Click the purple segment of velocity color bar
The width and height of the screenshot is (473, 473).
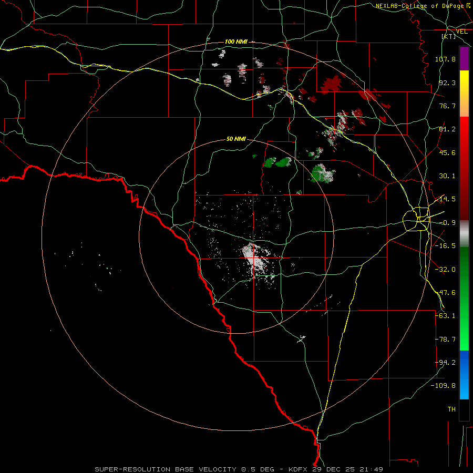click(x=464, y=58)
